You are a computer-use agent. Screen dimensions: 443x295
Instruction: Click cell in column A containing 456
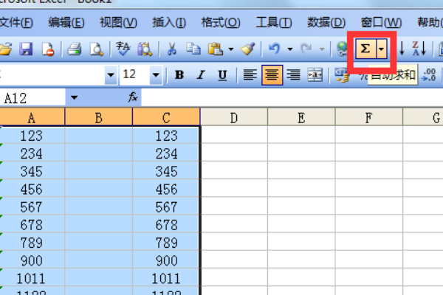click(x=32, y=189)
